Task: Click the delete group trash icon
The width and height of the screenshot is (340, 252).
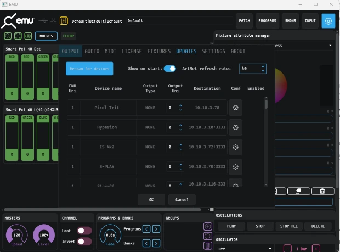Action: (x=207, y=245)
